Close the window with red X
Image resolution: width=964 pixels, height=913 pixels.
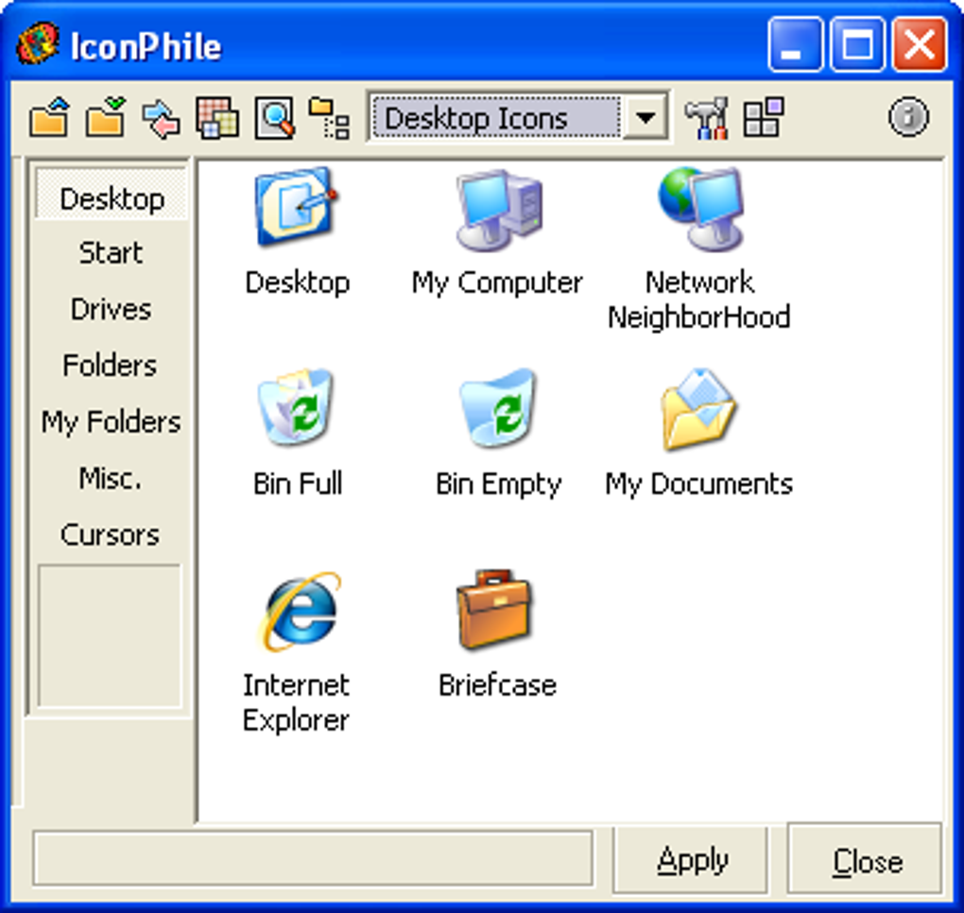tap(920, 44)
